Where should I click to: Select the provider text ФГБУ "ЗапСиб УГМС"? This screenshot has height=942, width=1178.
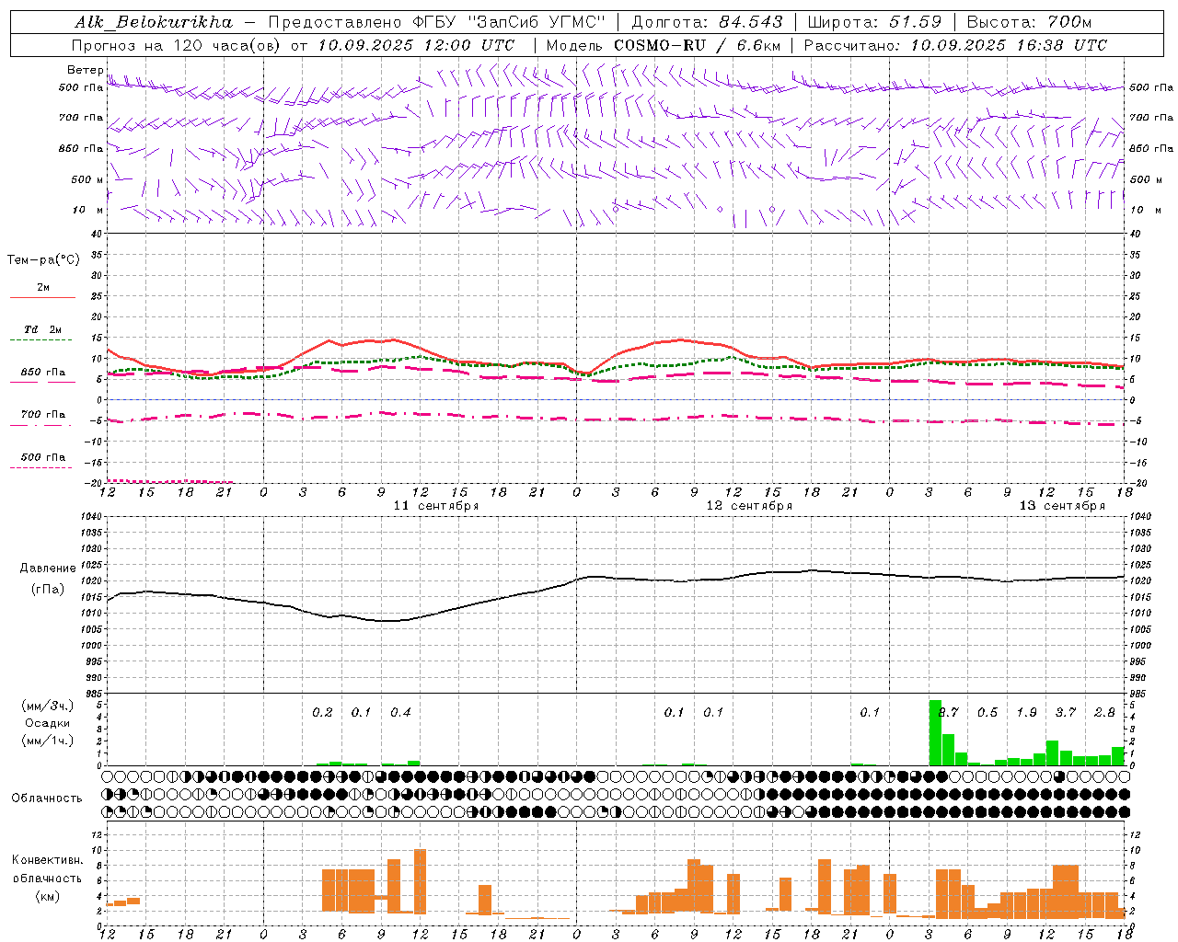point(507,22)
